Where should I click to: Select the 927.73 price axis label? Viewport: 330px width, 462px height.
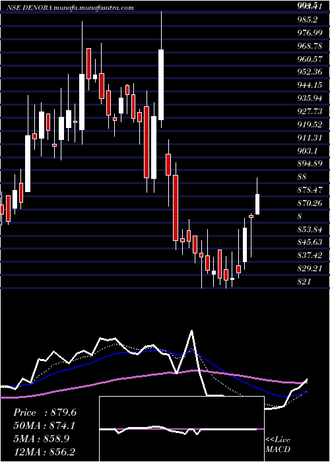click(x=310, y=112)
